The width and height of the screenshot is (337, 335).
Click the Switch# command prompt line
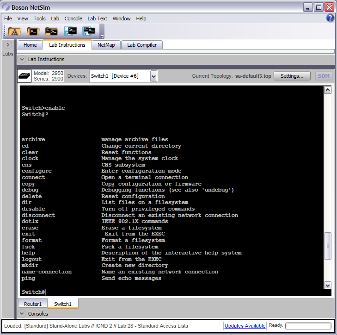click(34, 292)
